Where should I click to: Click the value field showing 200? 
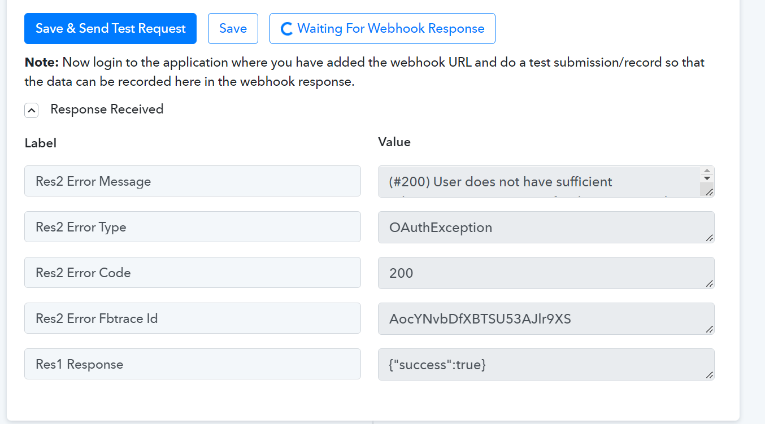[x=546, y=273]
